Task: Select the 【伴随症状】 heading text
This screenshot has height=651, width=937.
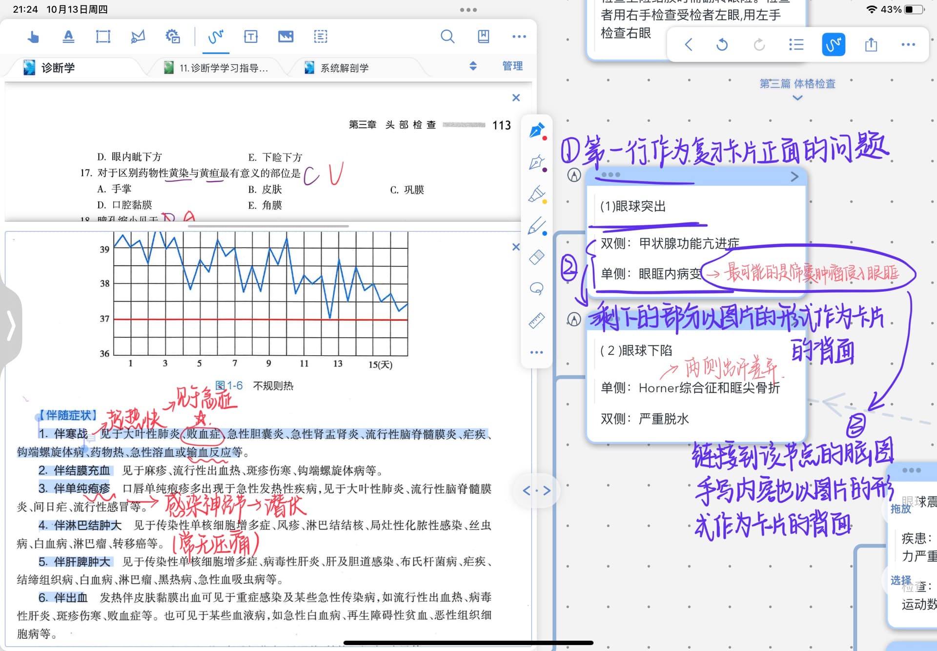Action: tap(68, 415)
